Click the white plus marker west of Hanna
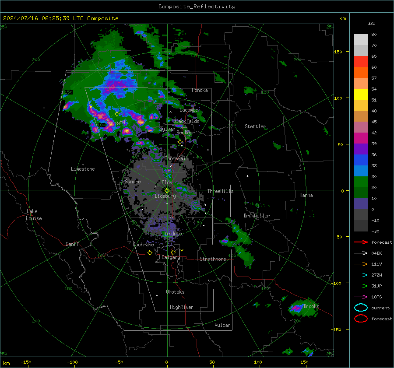 coord(247,176)
